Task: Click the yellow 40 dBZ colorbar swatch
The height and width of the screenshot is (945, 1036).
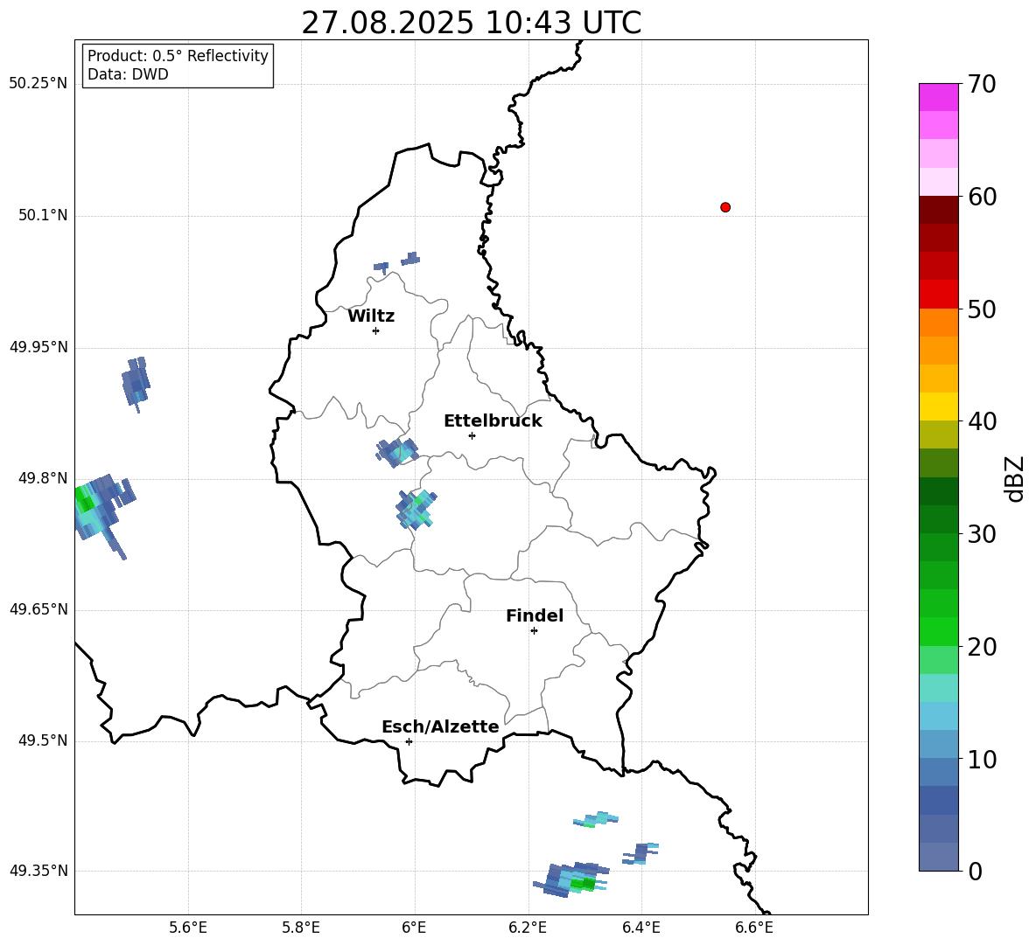Action: (x=938, y=406)
